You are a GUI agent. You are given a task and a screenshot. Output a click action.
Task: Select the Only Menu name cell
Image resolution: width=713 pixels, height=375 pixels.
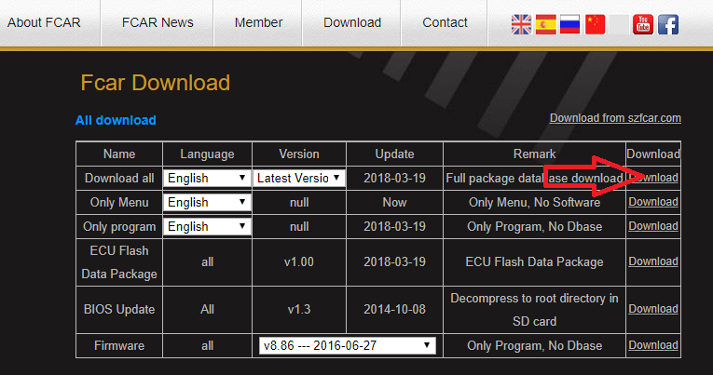pyautogui.click(x=119, y=202)
